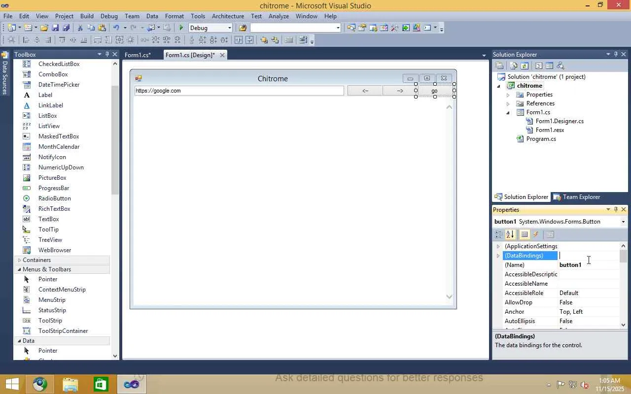Expand the (DataBindings) property row
This screenshot has height=394, width=631.
click(x=498, y=256)
